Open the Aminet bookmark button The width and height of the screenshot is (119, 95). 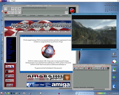point(24,16)
